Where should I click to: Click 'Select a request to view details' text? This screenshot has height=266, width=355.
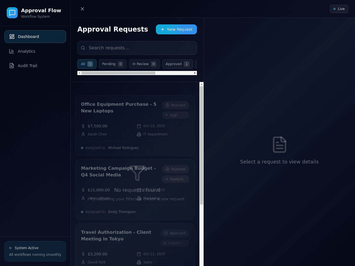pos(279,162)
